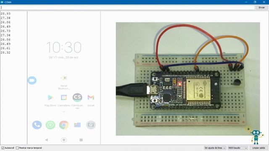Click the Arduino icon in title bar

pos(2,2)
